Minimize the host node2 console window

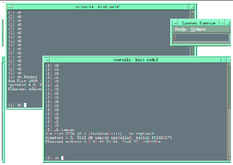(224, 60)
